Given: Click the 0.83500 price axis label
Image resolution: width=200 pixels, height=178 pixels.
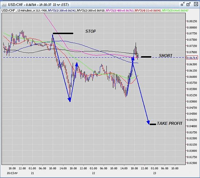Looking at the screenshot, I should [x=192, y=138].
